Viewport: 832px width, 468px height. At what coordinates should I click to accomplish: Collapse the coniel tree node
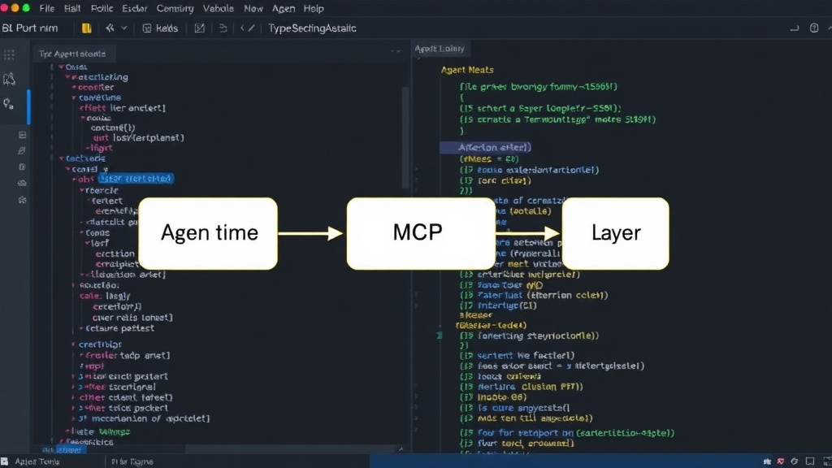(67, 169)
